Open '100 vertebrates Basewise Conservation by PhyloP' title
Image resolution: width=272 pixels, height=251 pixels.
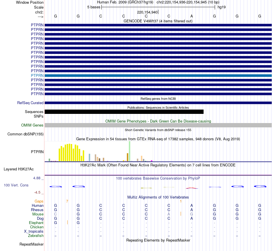158,178
